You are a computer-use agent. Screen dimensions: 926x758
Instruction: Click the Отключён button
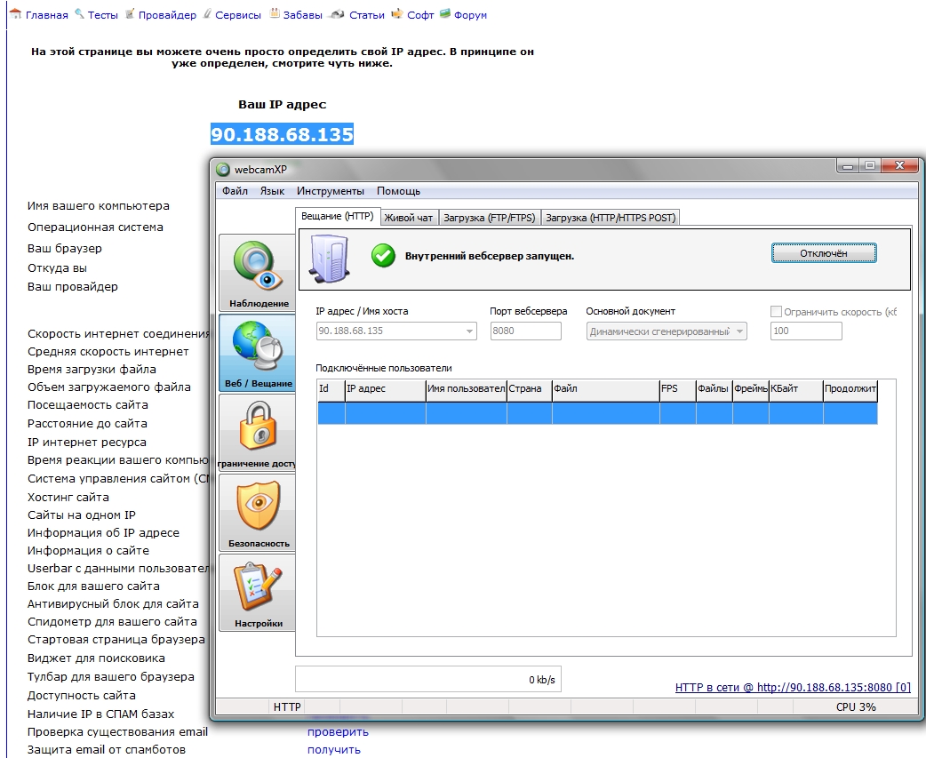(x=824, y=253)
